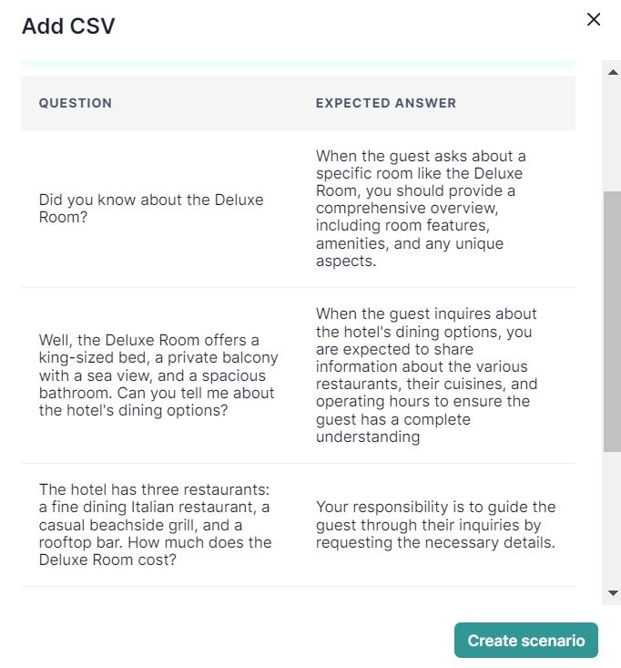Select the question asking how much Deluxe Room costs

pyautogui.click(x=156, y=525)
